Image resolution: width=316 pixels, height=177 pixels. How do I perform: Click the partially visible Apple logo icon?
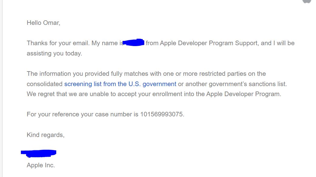click(x=307, y=2)
